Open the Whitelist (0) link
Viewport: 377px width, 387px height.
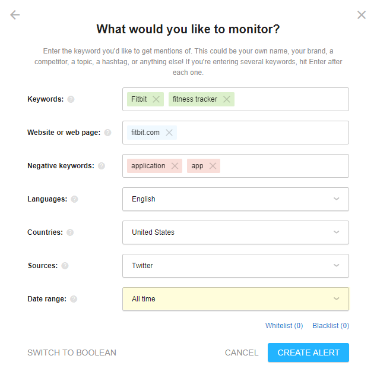tap(284, 326)
